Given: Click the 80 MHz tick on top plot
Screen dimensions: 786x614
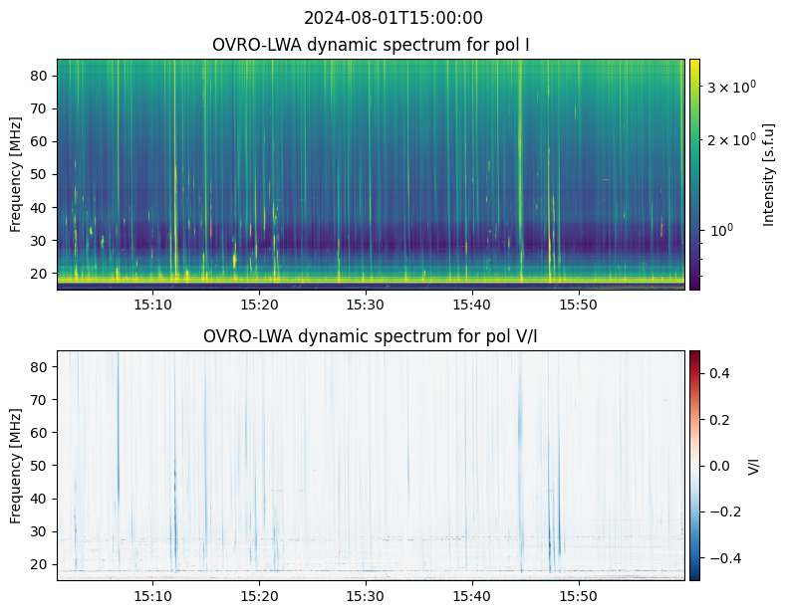Looking at the screenshot, I should click(x=39, y=76).
